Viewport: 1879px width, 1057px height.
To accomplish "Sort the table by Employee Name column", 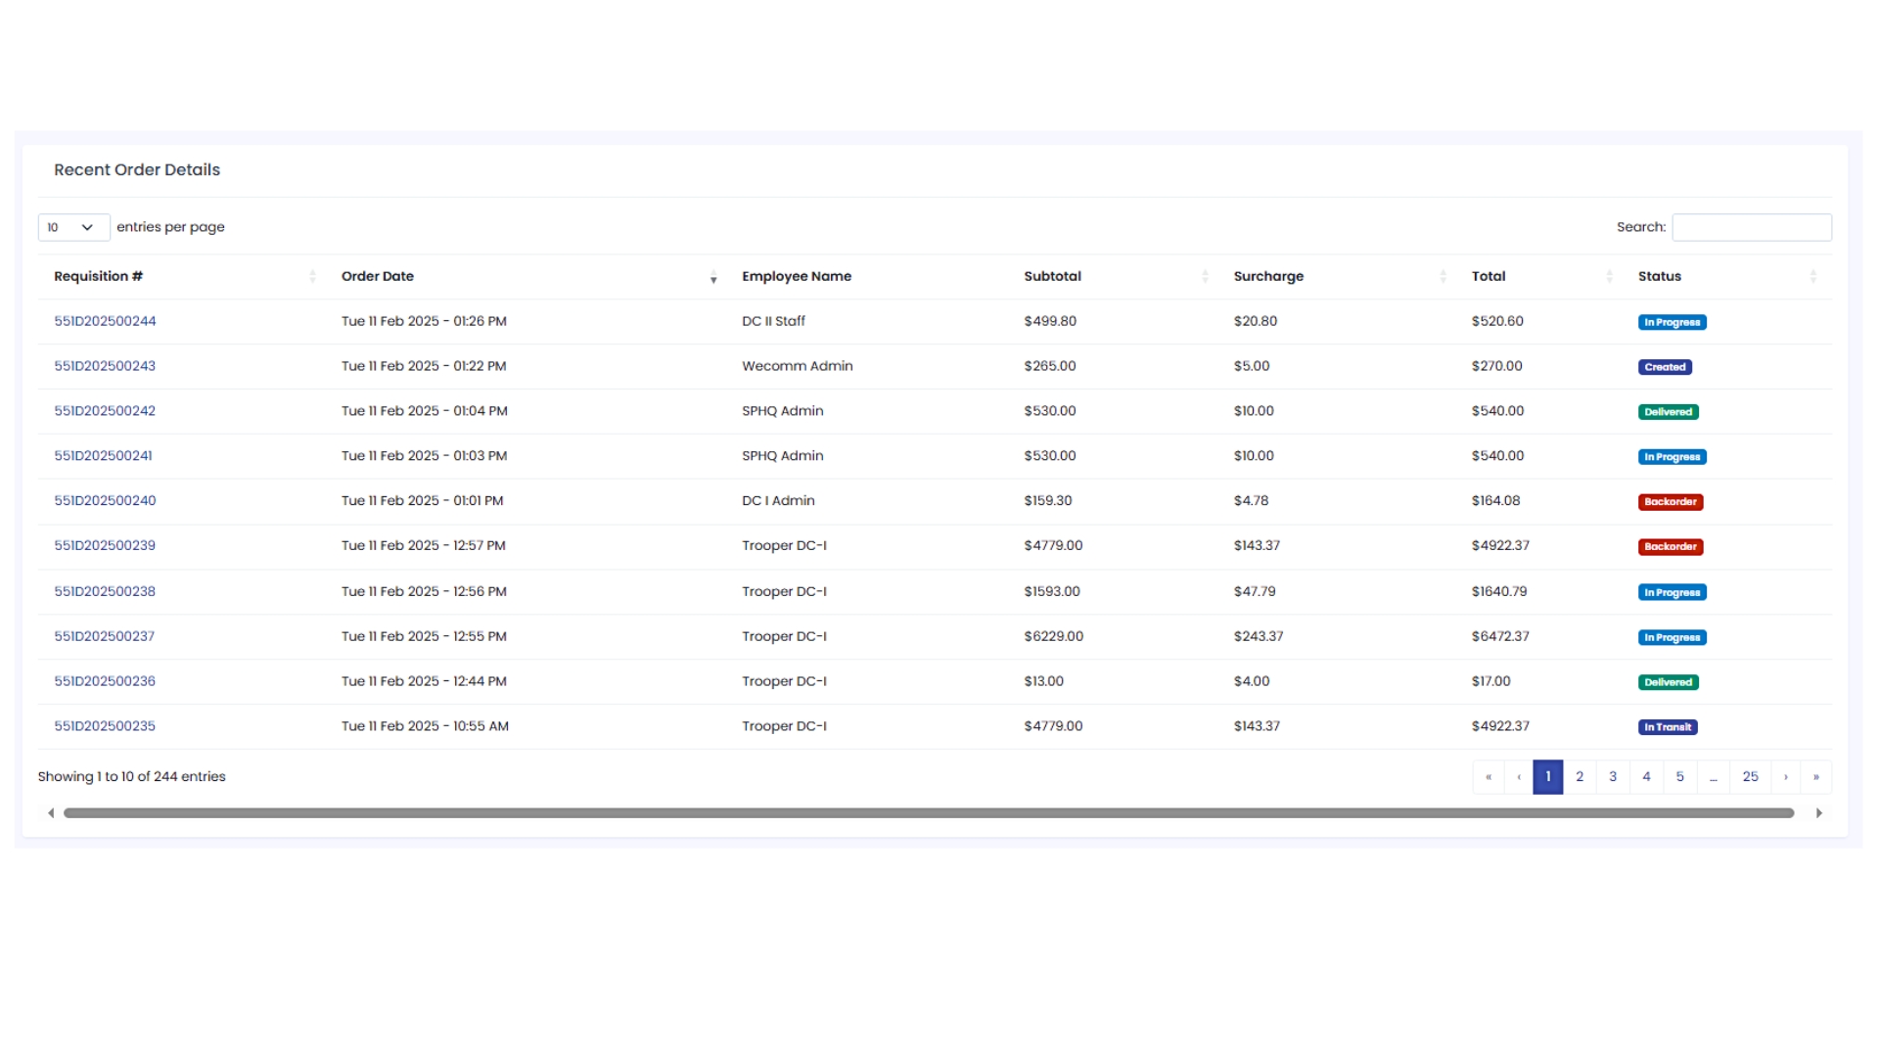I will (797, 276).
